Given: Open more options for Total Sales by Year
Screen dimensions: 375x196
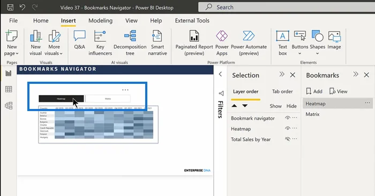Looking at the screenshot, I should (x=295, y=139).
